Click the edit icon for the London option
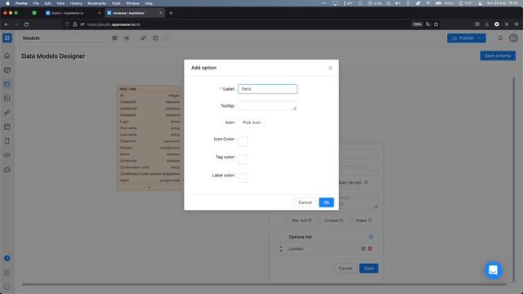Screen dimensions: 523x294 363,248
